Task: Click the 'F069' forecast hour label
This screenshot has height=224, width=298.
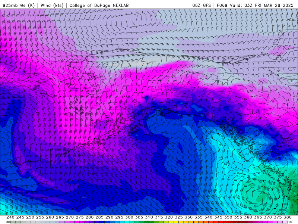Action: tap(222, 5)
